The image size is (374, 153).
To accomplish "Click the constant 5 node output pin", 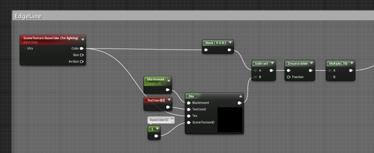I will (x=156, y=136).
